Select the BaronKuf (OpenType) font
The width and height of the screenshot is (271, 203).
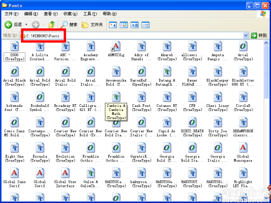[x=141, y=77]
